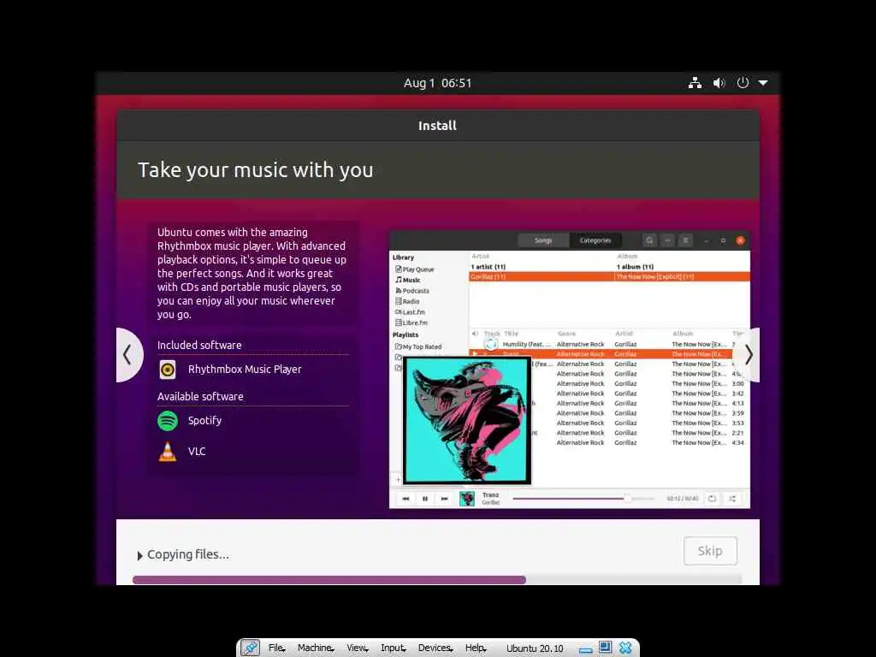The width and height of the screenshot is (876, 657).
Task: Click the search icon in Rhythmbox screenshot
Action: pyautogui.click(x=649, y=240)
